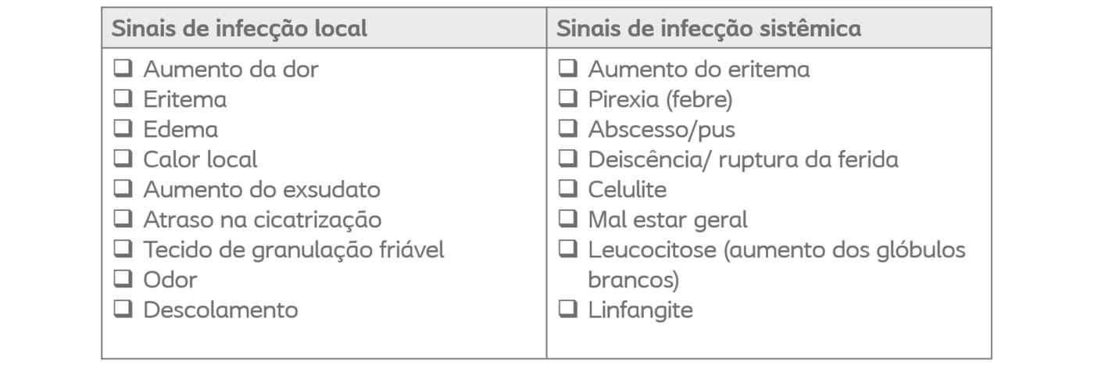
Task: Select the Pirexia (febre) checkbox
Action: tap(567, 99)
